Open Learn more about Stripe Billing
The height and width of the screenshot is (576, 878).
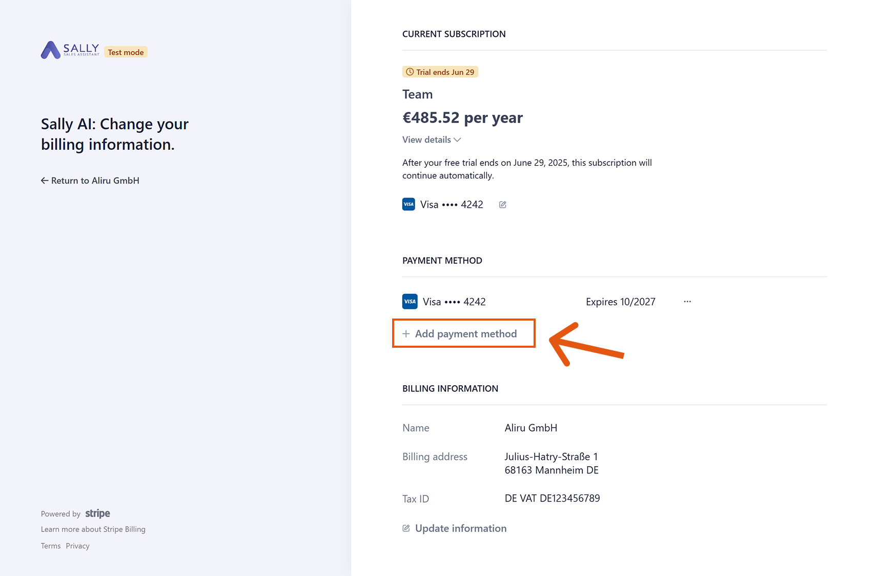click(x=93, y=529)
